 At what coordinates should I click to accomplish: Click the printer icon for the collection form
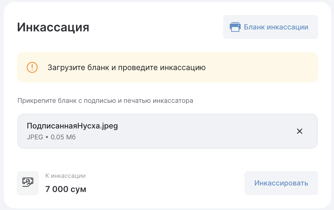coord(235,27)
